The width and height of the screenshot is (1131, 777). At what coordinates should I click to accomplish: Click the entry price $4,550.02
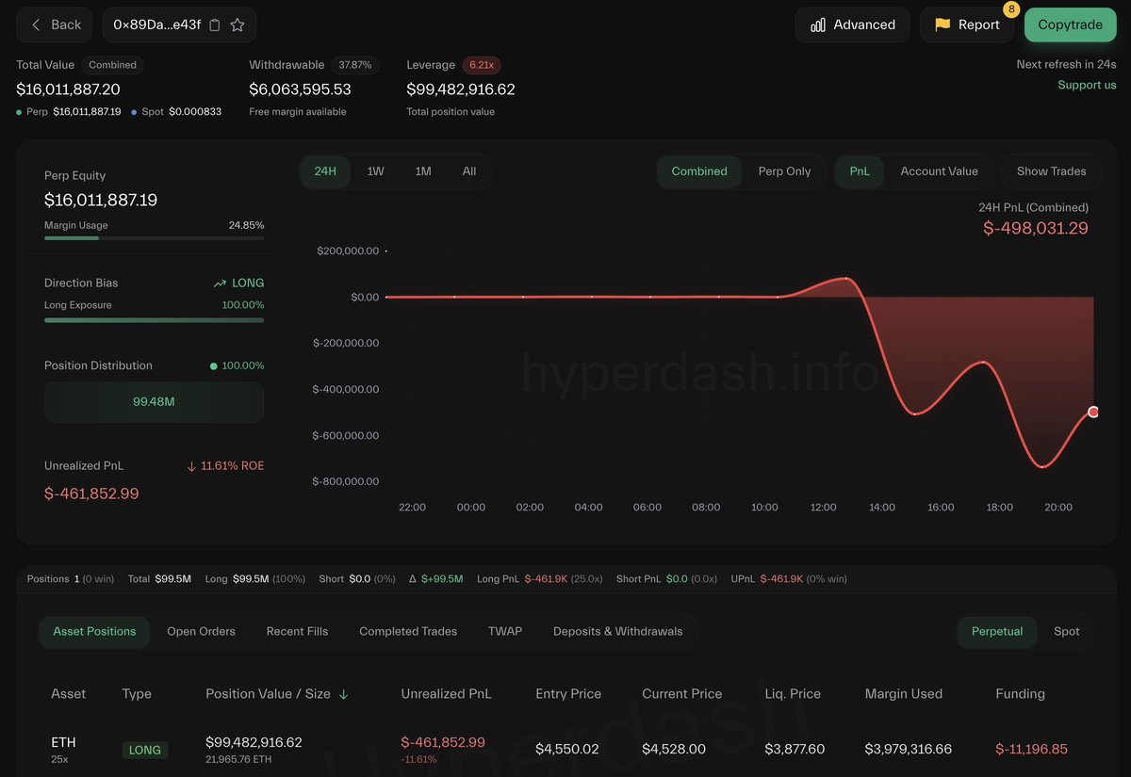pyautogui.click(x=567, y=750)
